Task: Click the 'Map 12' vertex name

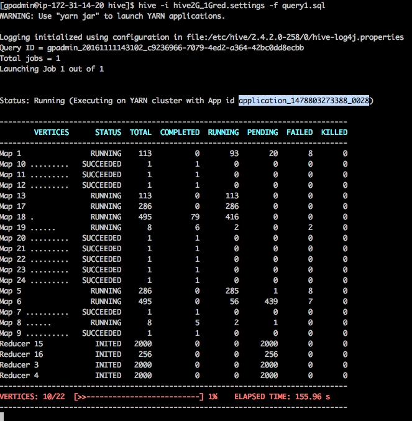Action: [13, 185]
